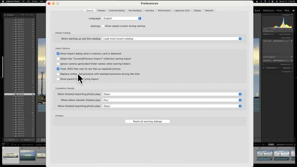297x167 pixels.
Task: Click the Export button in Lightroom
Action: 27,140
